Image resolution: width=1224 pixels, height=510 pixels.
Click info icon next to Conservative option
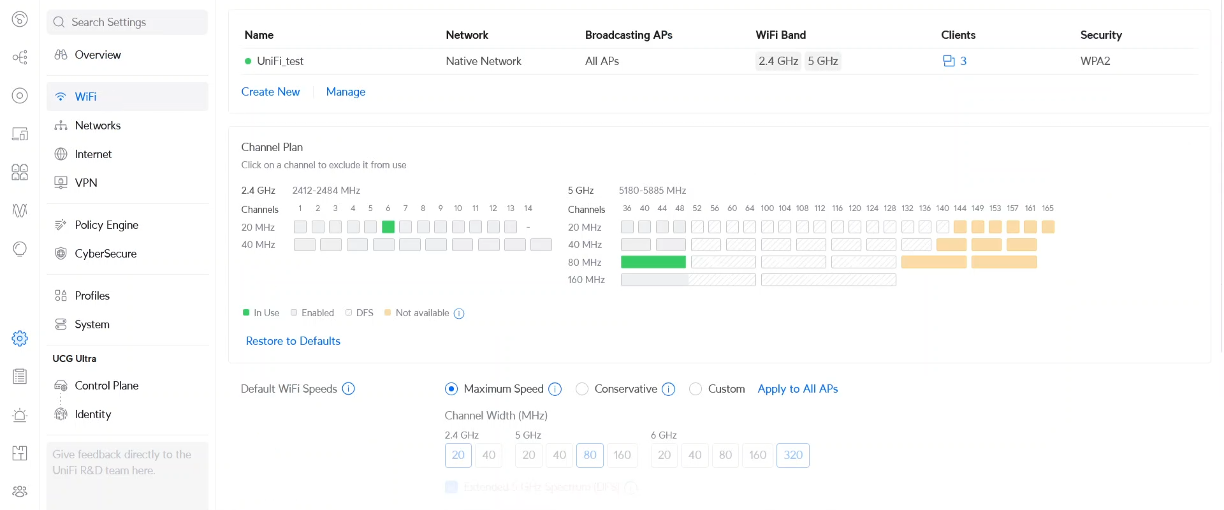pyautogui.click(x=669, y=390)
